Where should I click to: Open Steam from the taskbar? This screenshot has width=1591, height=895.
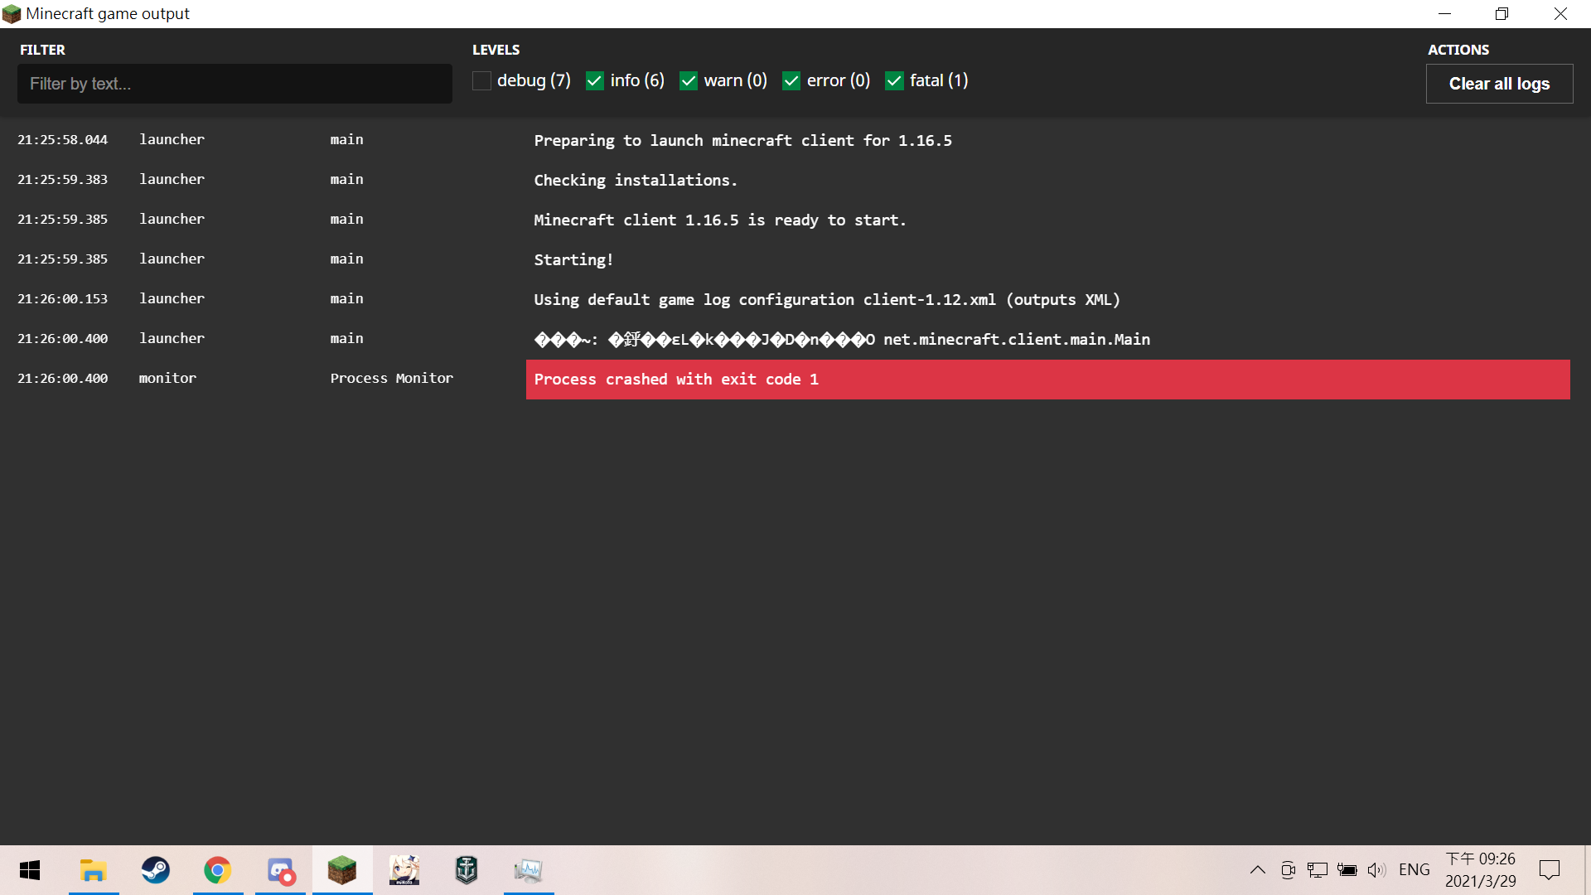(155, 870)
